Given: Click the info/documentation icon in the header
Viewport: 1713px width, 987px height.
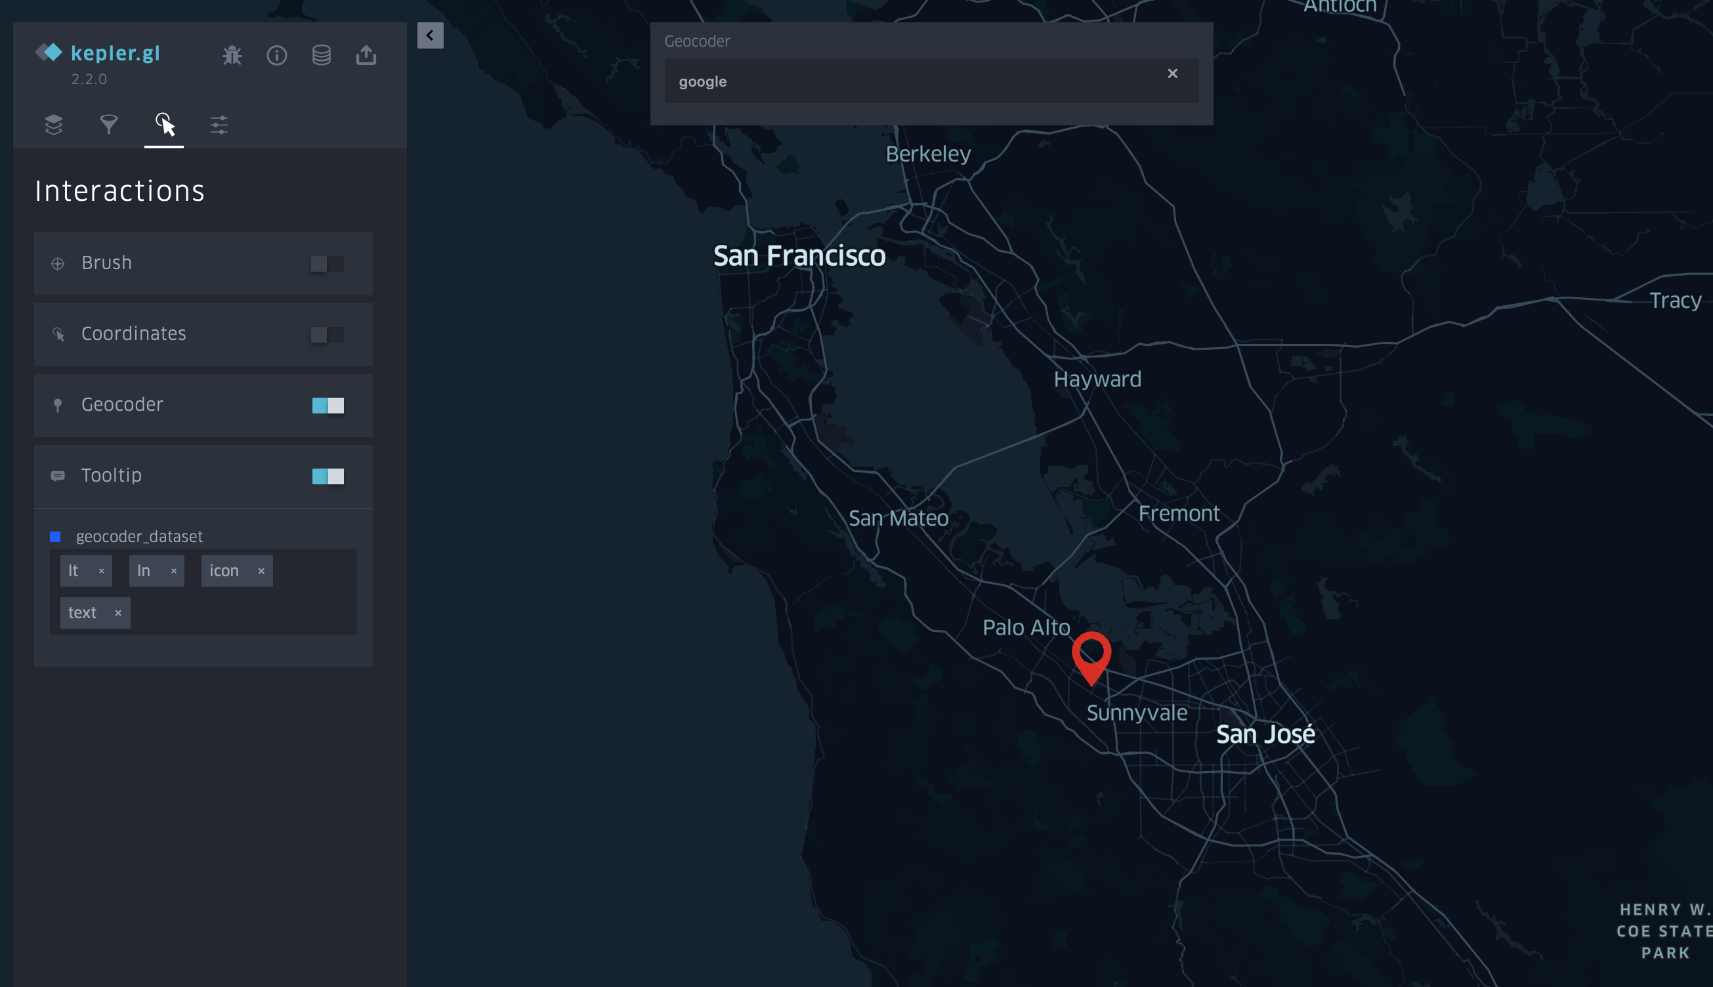Looking at the screenshot, I should tap(276, 56).
